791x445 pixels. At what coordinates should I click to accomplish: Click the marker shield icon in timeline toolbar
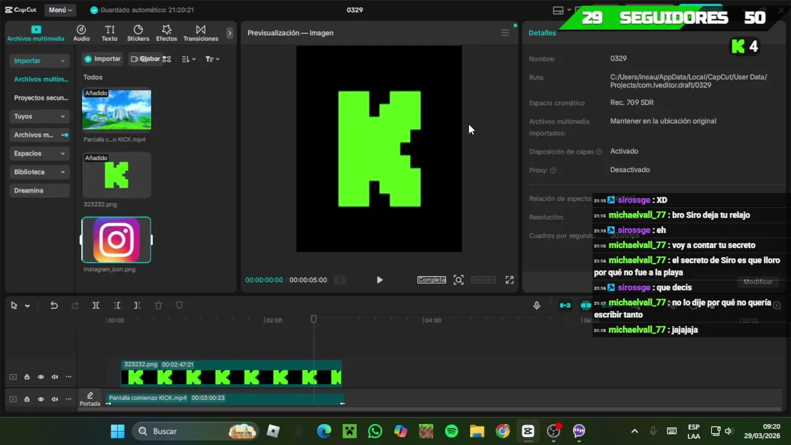click(x=179, y=305)
